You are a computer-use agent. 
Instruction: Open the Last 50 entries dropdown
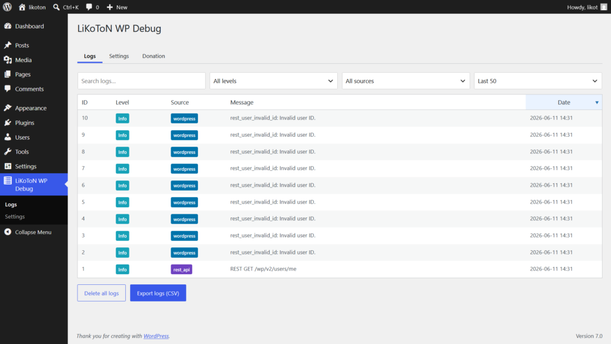(538, 81)
